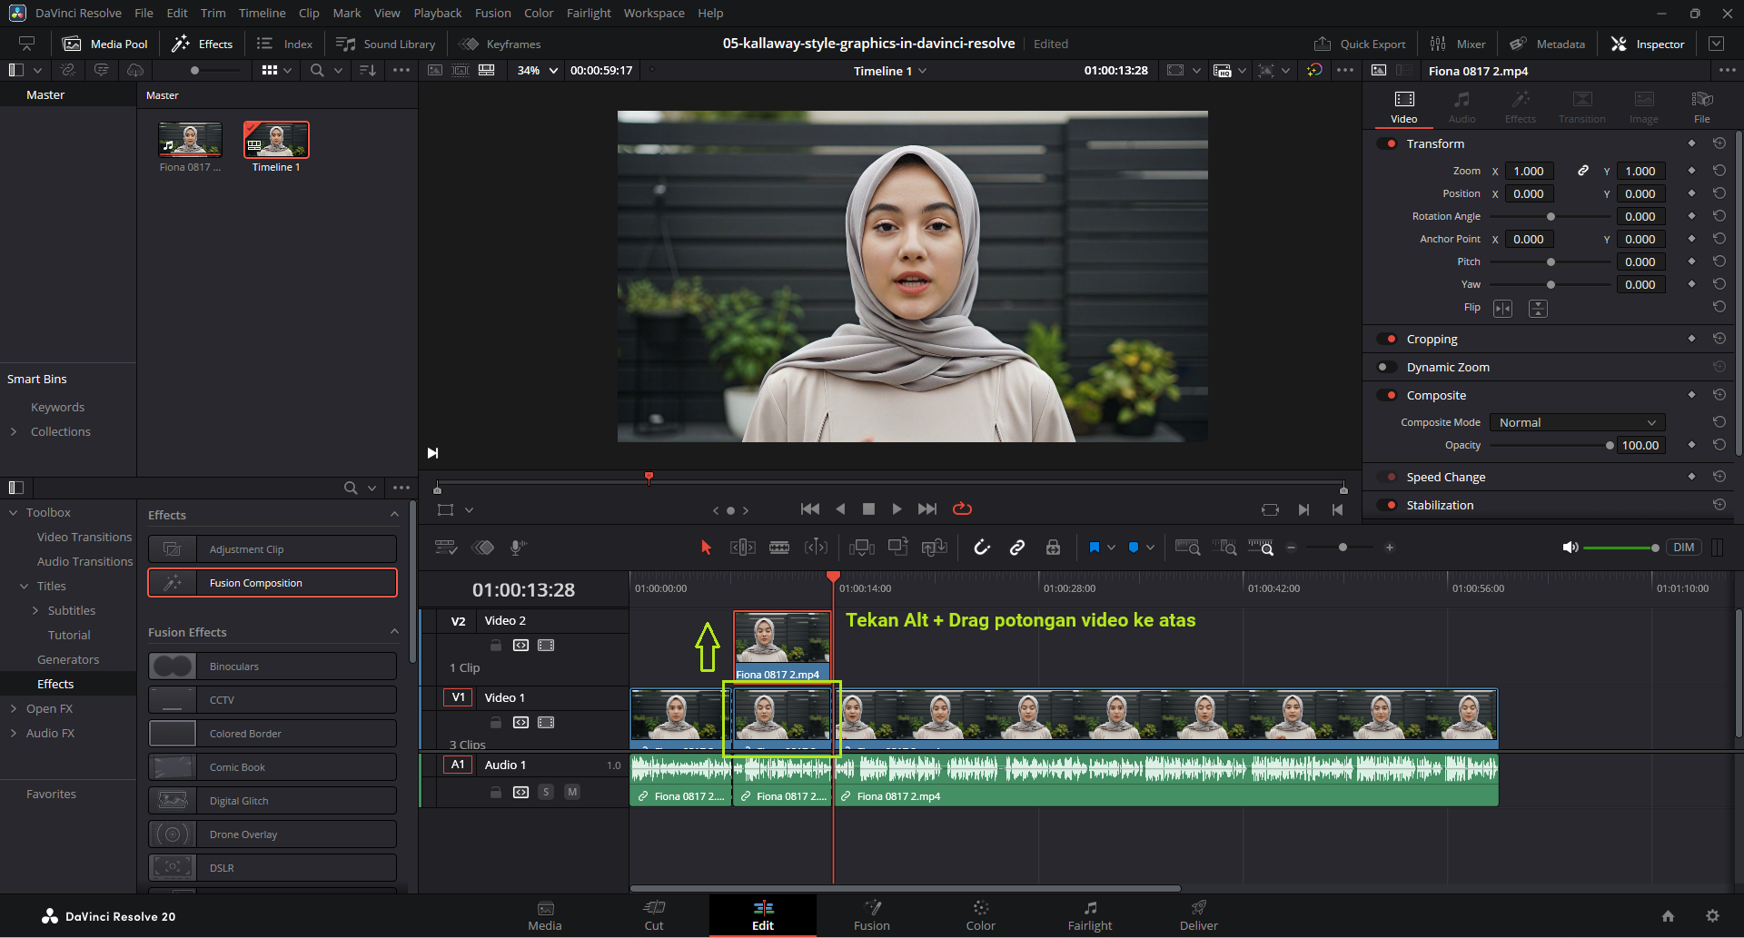
Task: Switch to the Color page
Action: (x=980, y=914)
